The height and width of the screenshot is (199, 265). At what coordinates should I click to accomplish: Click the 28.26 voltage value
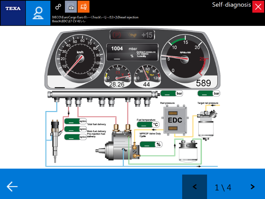click(117, 84)
